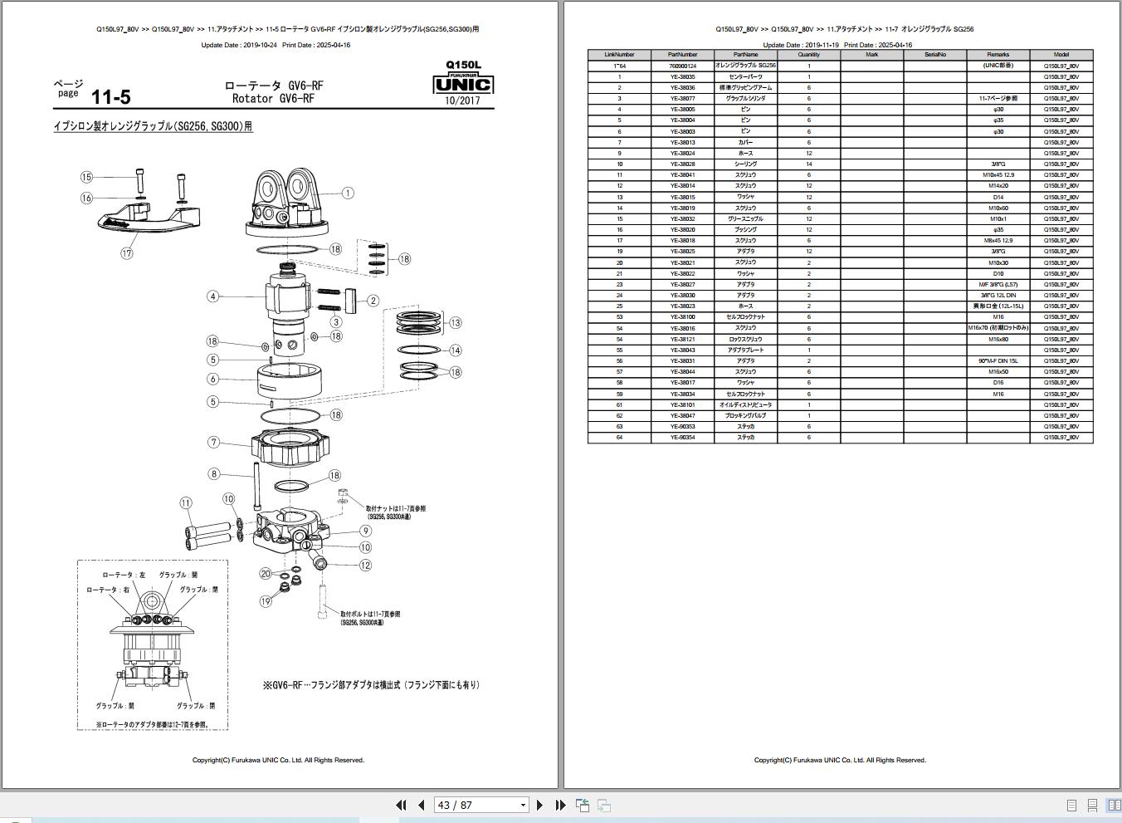Select part number YE-38035 cell
Image resolution: width=1122 pixels, height=823 pixels.
(x=682, y=76)
